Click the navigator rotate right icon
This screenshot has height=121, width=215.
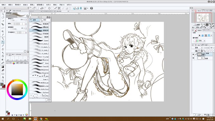tap(204, 27)
